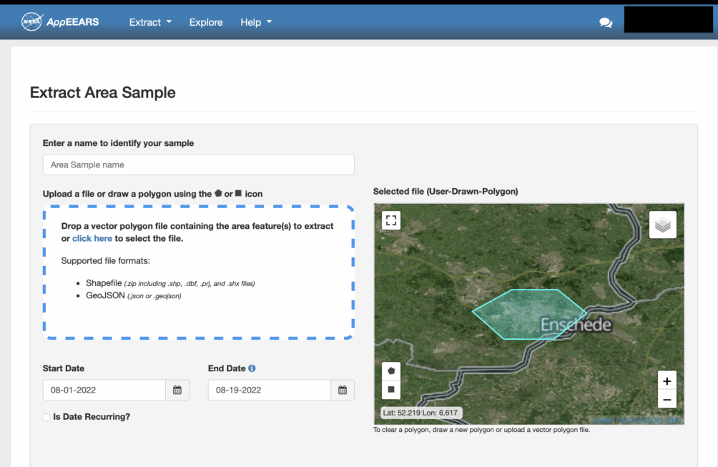Image resolution: width=718 pixels, height=467 pixels.
Task: Open the feedback chat bubble icon
Action: click(x=606, y=23)
